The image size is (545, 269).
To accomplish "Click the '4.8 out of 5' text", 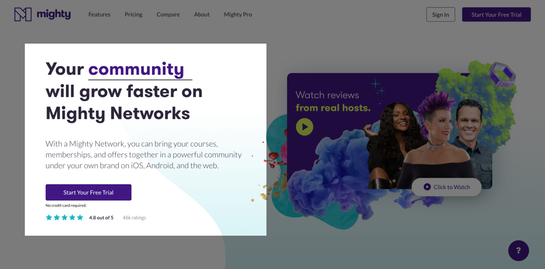I will [101, 218].
